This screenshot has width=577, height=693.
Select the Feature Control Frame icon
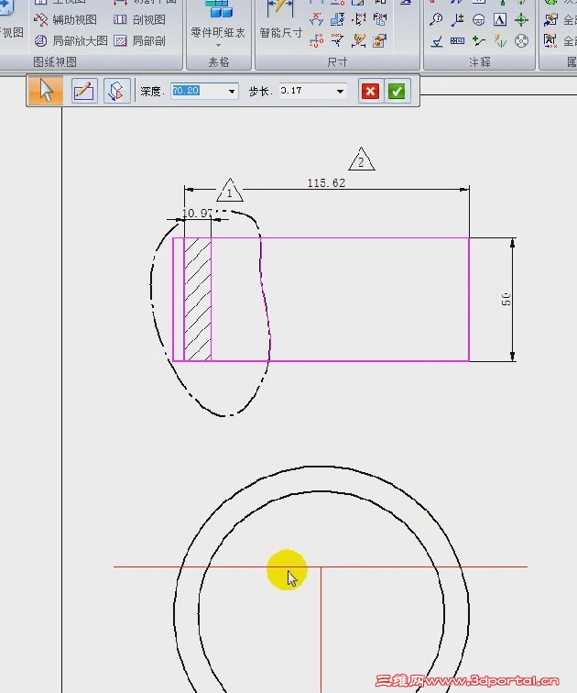pos(457,41)
